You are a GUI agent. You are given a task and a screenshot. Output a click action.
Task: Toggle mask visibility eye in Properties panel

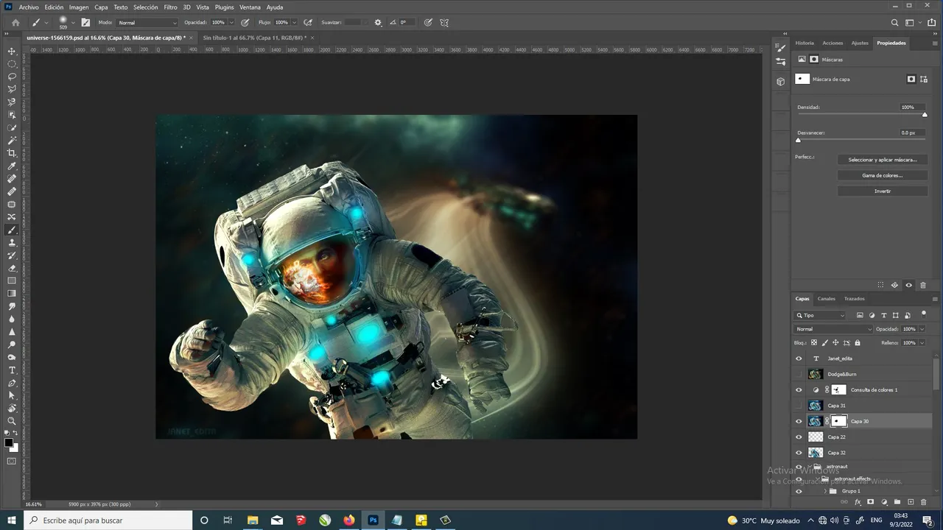pos(908,285)
